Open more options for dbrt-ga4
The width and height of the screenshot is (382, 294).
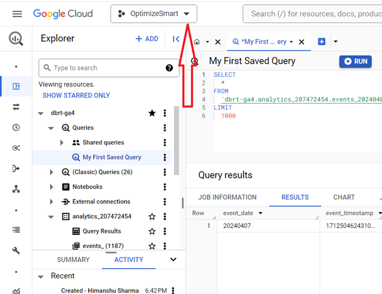pyautogui.click(x=165, y=113)
